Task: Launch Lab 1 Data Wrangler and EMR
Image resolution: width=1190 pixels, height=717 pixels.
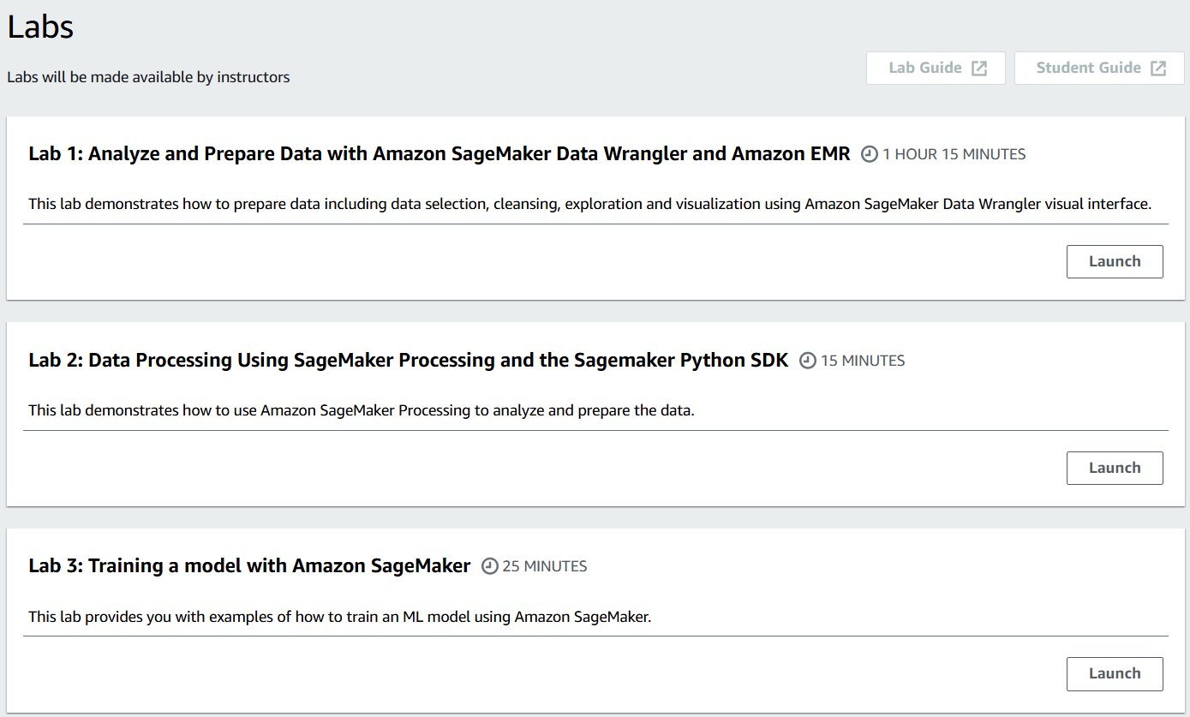Action: 1115,262
